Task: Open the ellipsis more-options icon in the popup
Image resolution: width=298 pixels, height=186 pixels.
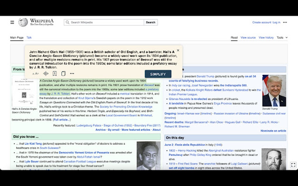Action: click(x=72, y=74)
